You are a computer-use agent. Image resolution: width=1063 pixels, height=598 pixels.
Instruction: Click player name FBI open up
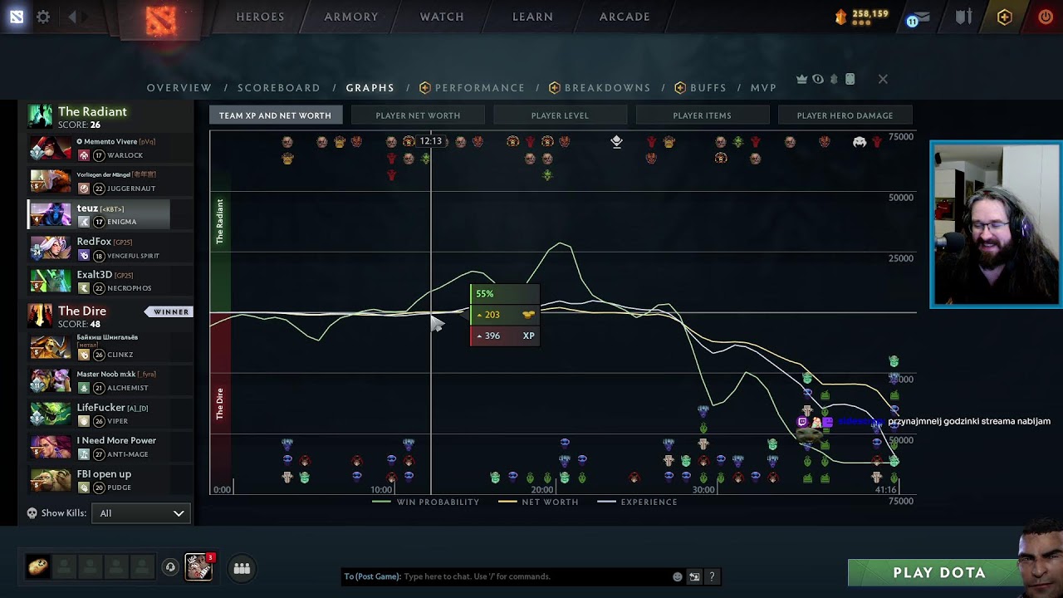point(104,474)
